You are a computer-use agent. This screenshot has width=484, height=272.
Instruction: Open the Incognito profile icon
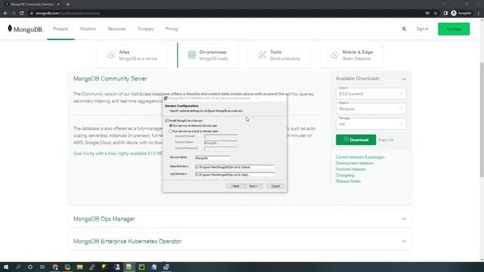click(454, 14)
